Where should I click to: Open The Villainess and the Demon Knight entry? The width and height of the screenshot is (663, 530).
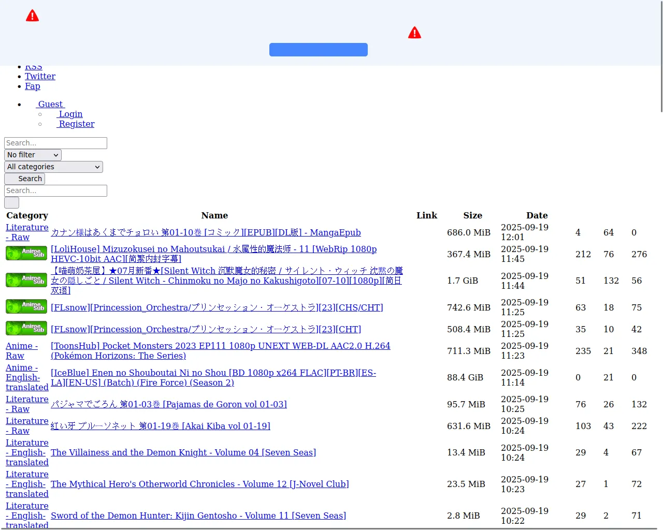click(x=183, y=453)
